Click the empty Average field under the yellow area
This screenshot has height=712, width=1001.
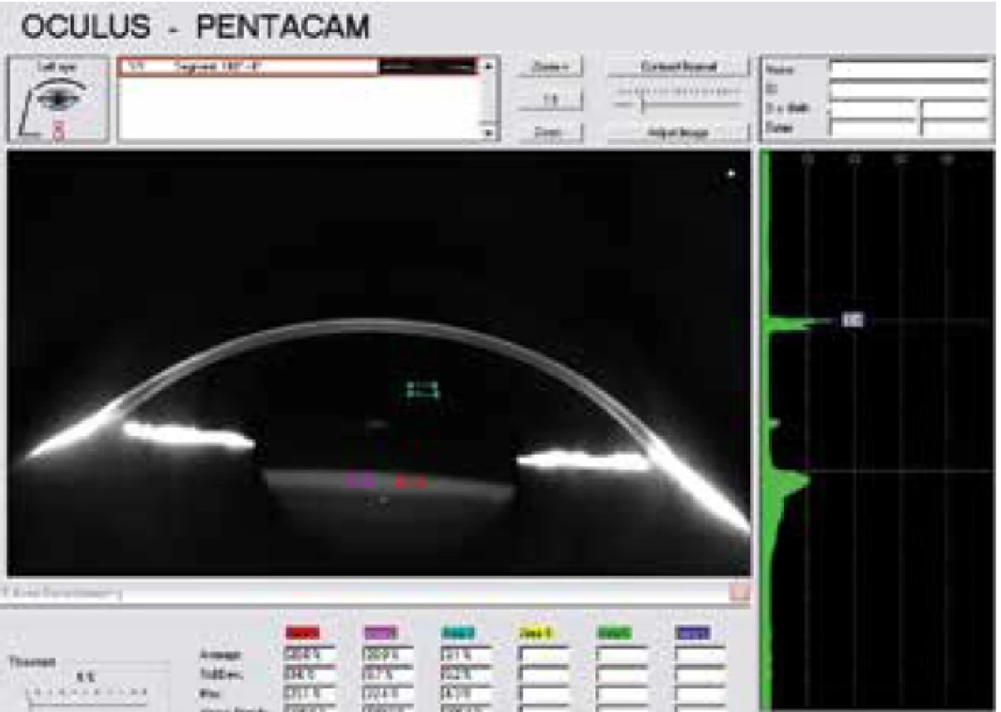tap(544, 655)
